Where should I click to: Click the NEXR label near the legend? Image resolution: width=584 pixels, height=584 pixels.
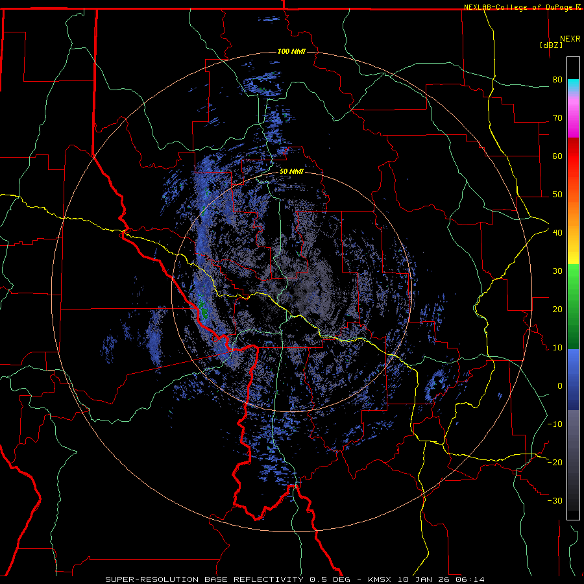point(570,39)
